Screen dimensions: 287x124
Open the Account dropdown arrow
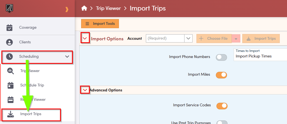pyautogui.click(x=189, y=39)
